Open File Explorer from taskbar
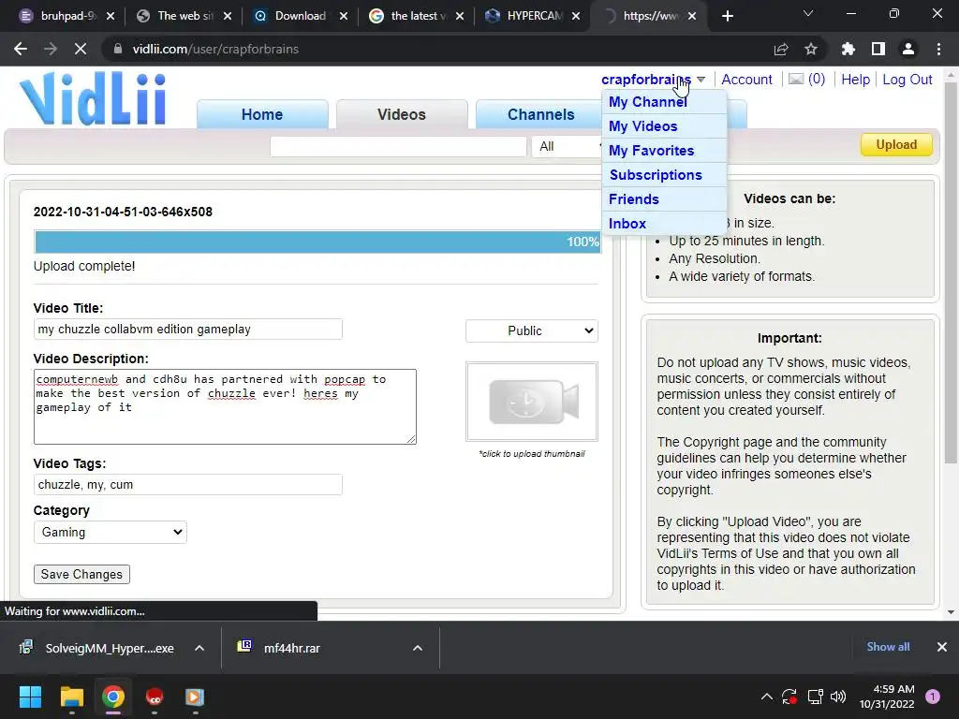 [71, 697]
